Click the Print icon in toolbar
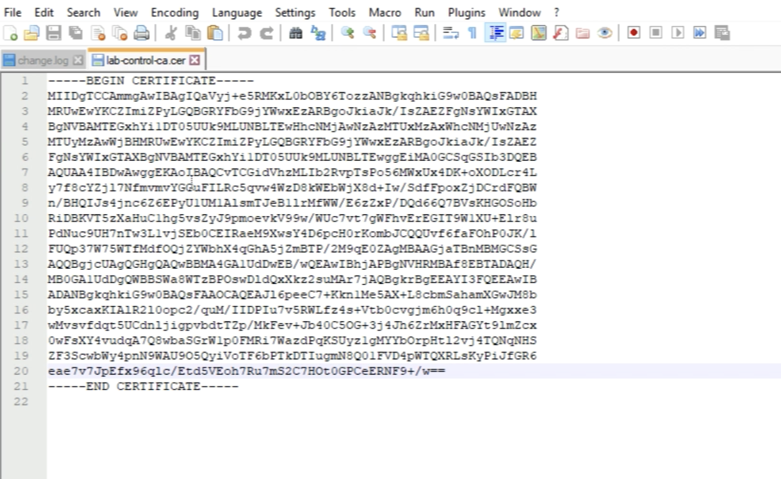The height and width of the screenshot is (479, 781). click(x=141, y=33)
